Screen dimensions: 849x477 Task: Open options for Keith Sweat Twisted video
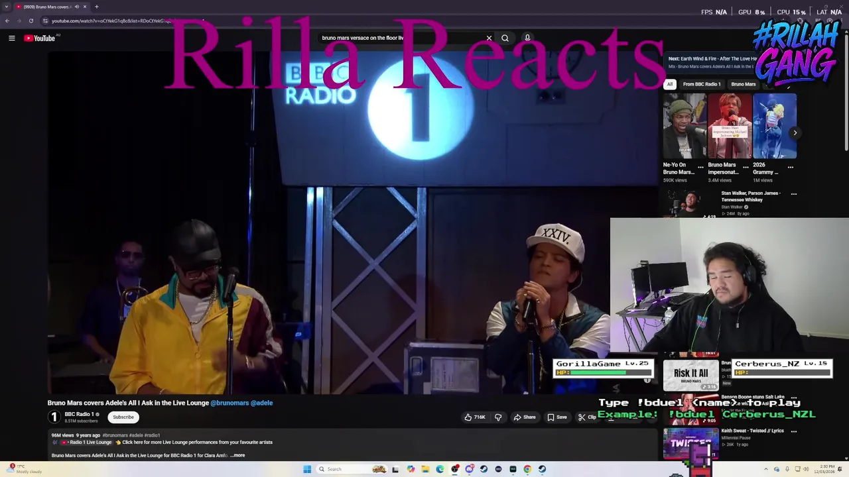pos(794,431)
